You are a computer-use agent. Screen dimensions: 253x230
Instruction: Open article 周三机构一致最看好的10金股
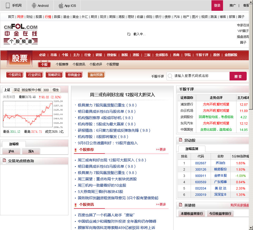click(102, 185)
